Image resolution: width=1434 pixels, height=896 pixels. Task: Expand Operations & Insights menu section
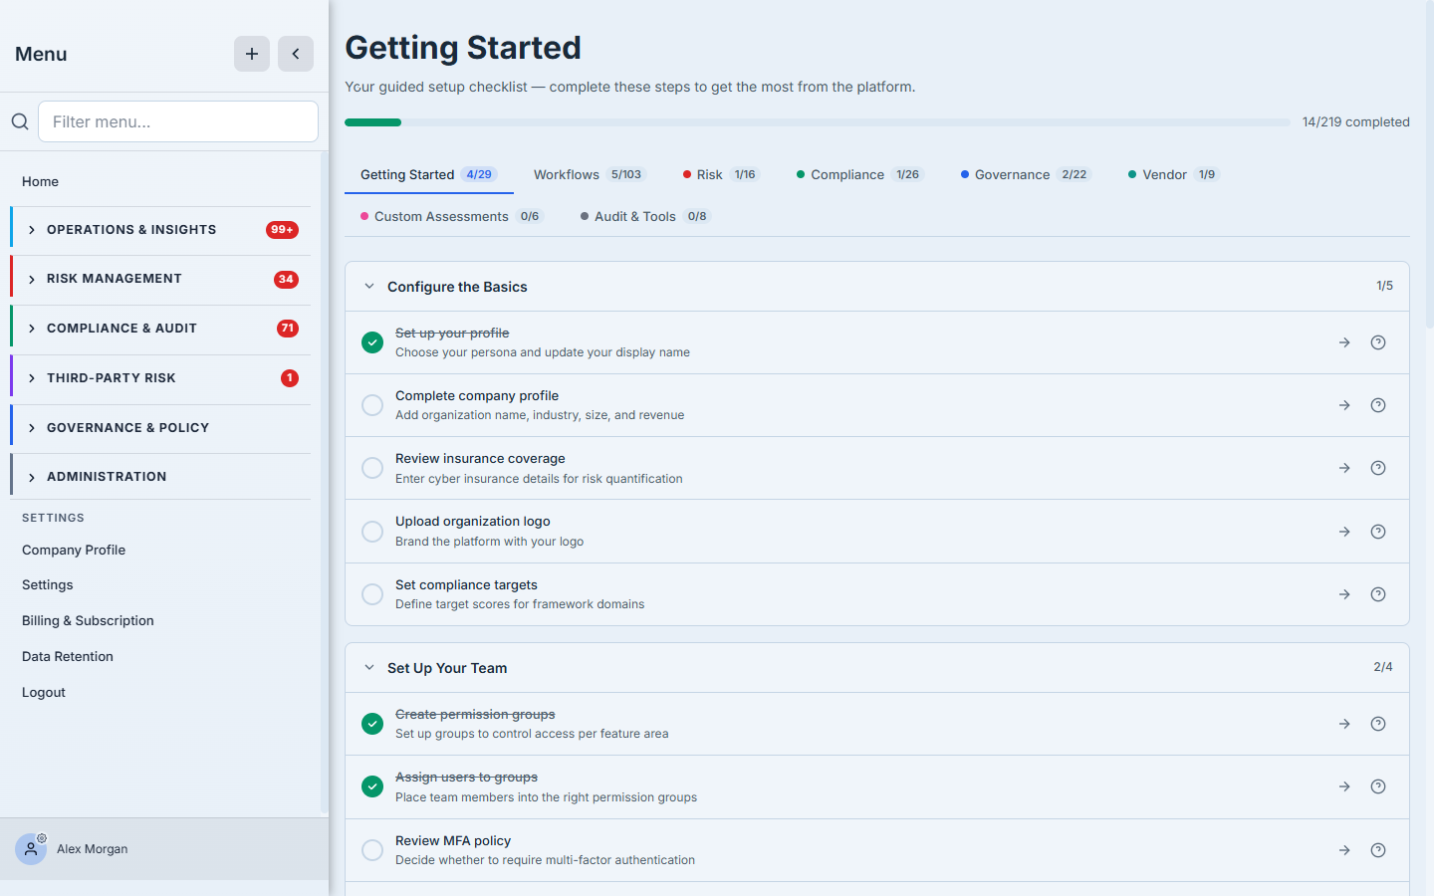pyautogui.click(x=160, y=230)
